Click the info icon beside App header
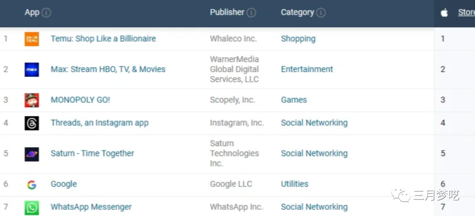The height and width of the screenshot is (216, 475). 46,13
